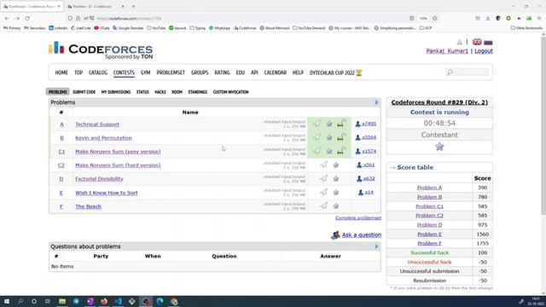Open GYM in main menu
This screenshot has height=307, width=546.
pos(145,72)
